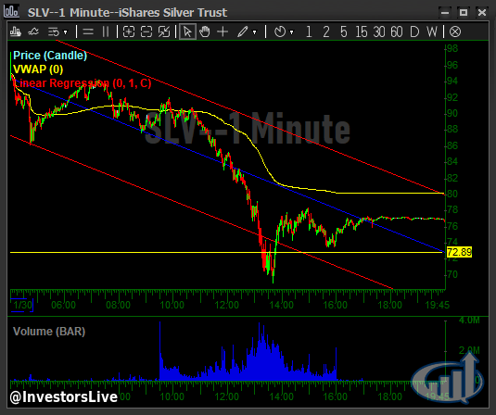Switch to the 60 minute timeframe
This screenshot has width=496, height=415.
click(397, 31)
